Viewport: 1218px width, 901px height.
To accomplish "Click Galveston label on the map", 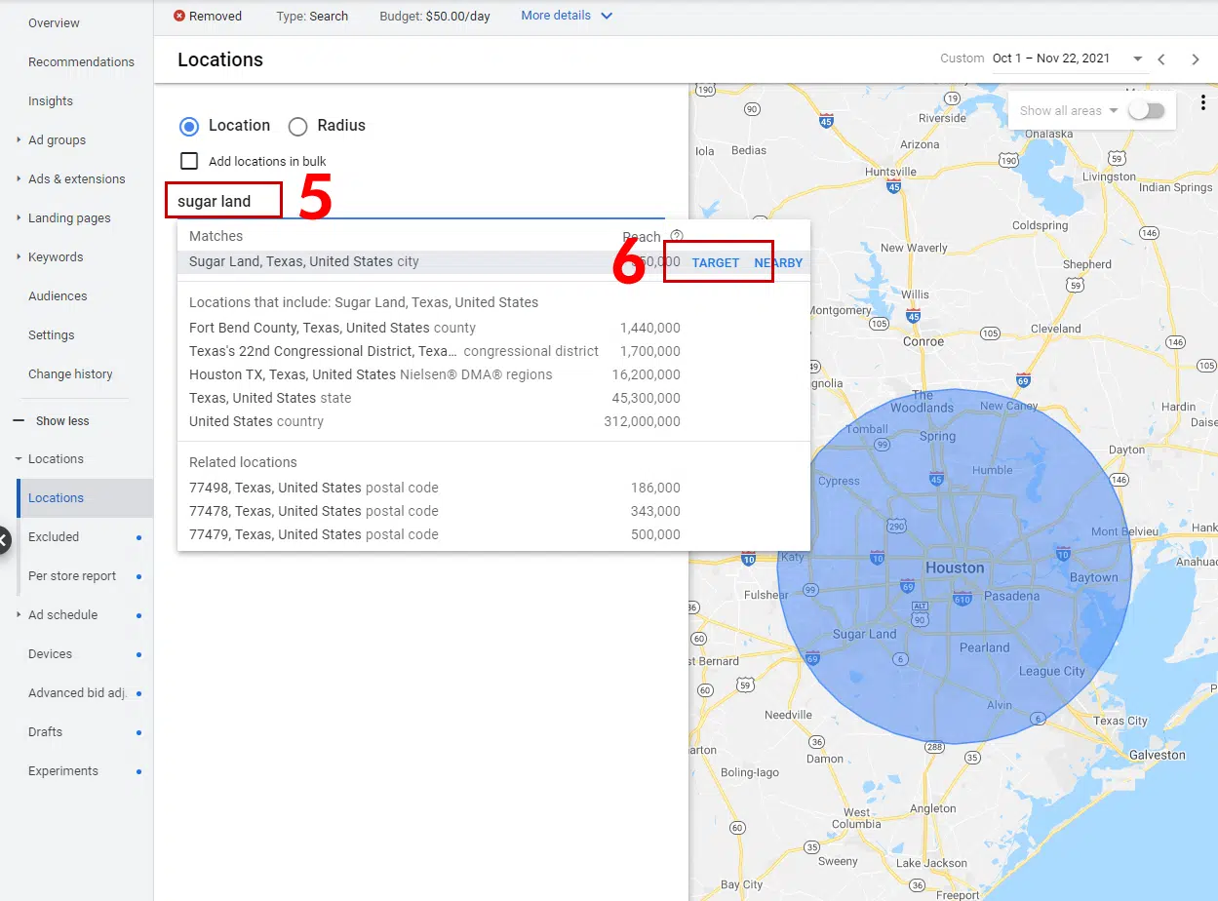I will coord(1157,755).
